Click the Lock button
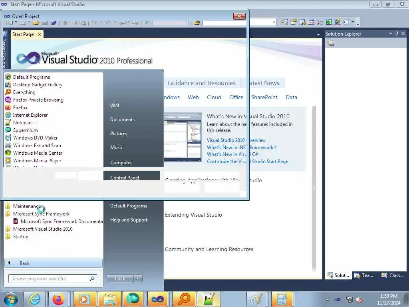This screenshot has height=307, width=409. pos(120,279)
